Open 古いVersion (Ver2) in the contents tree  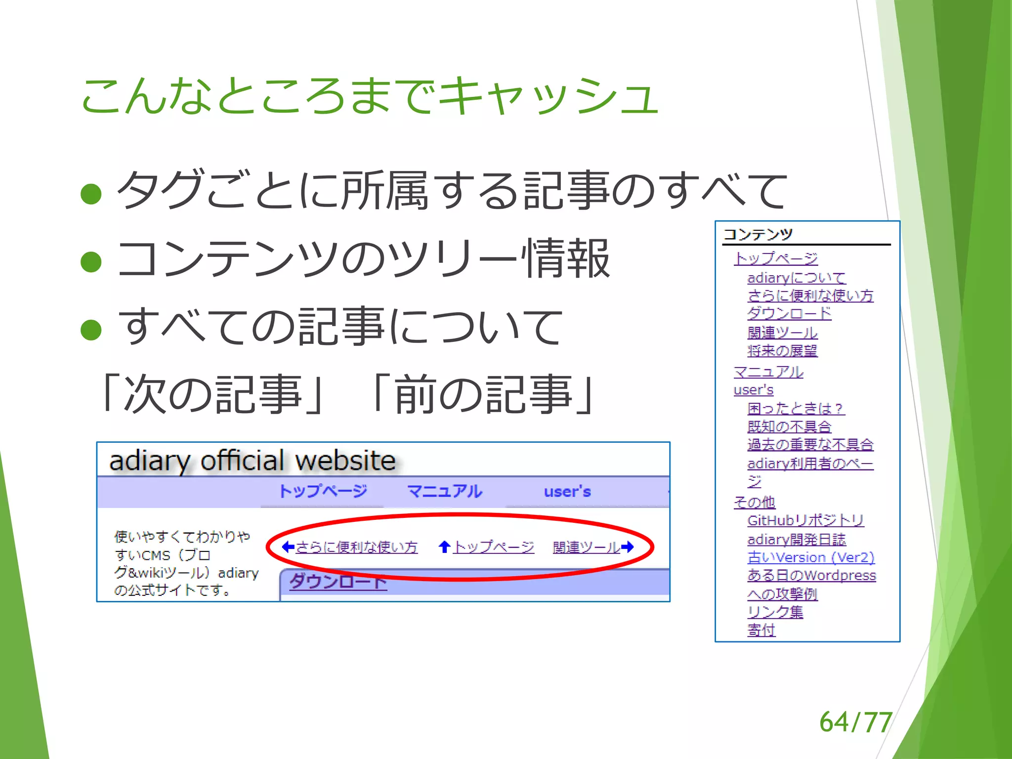pyautogui.click(x=811, y=557)
